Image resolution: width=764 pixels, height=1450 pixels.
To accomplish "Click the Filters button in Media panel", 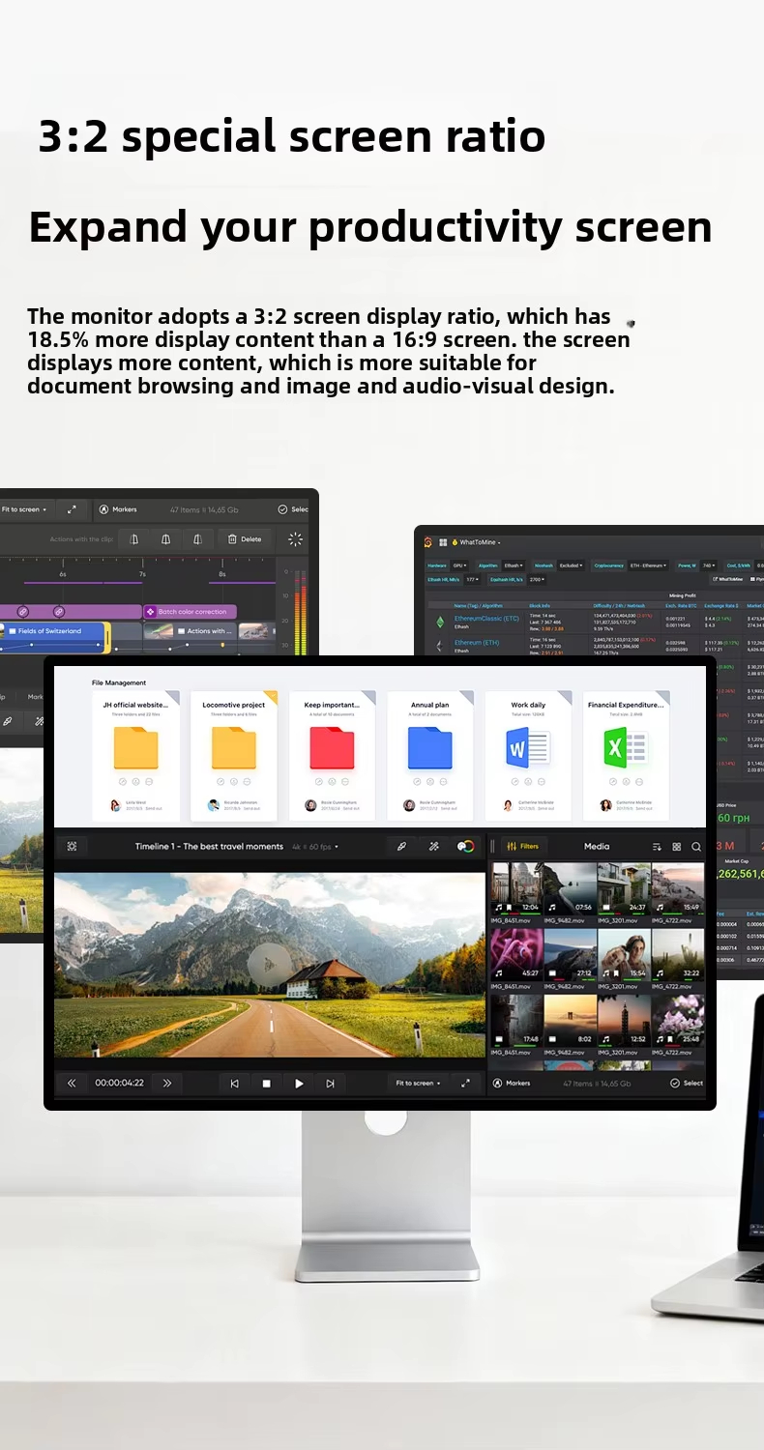I will [523, 846].
